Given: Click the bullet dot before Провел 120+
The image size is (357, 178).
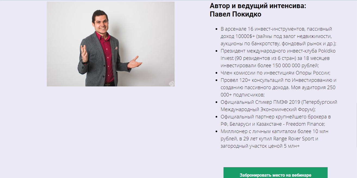Looking at the screenshot, I should (216, 80).
